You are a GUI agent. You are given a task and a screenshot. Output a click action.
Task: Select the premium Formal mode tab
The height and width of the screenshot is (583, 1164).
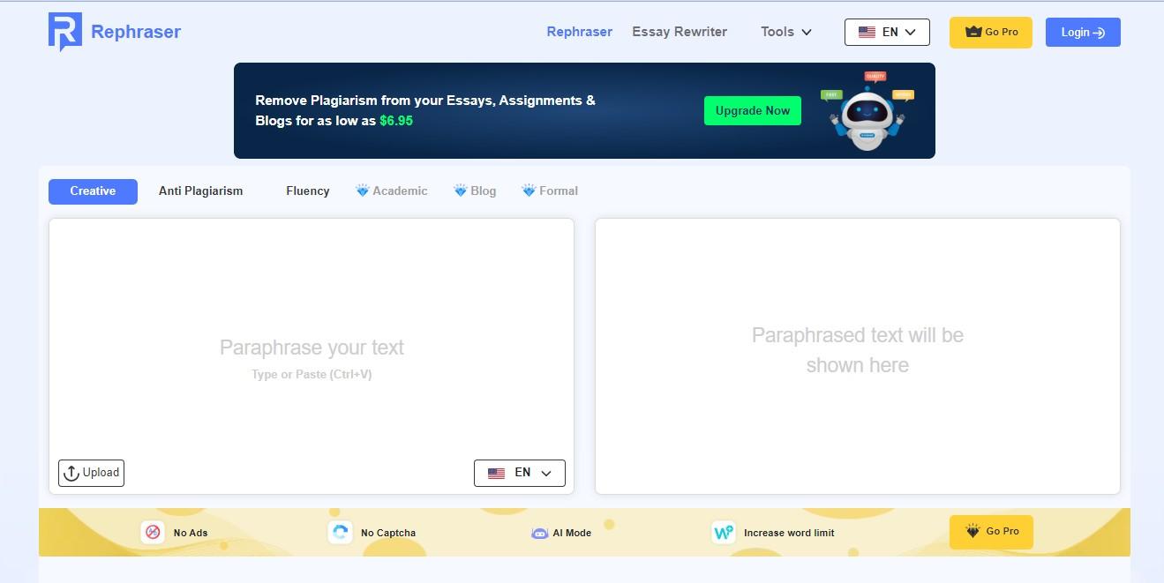coord(550,191)
